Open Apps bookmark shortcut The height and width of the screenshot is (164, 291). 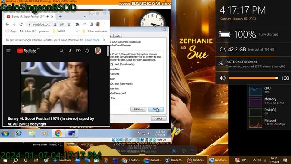point(11,31)
